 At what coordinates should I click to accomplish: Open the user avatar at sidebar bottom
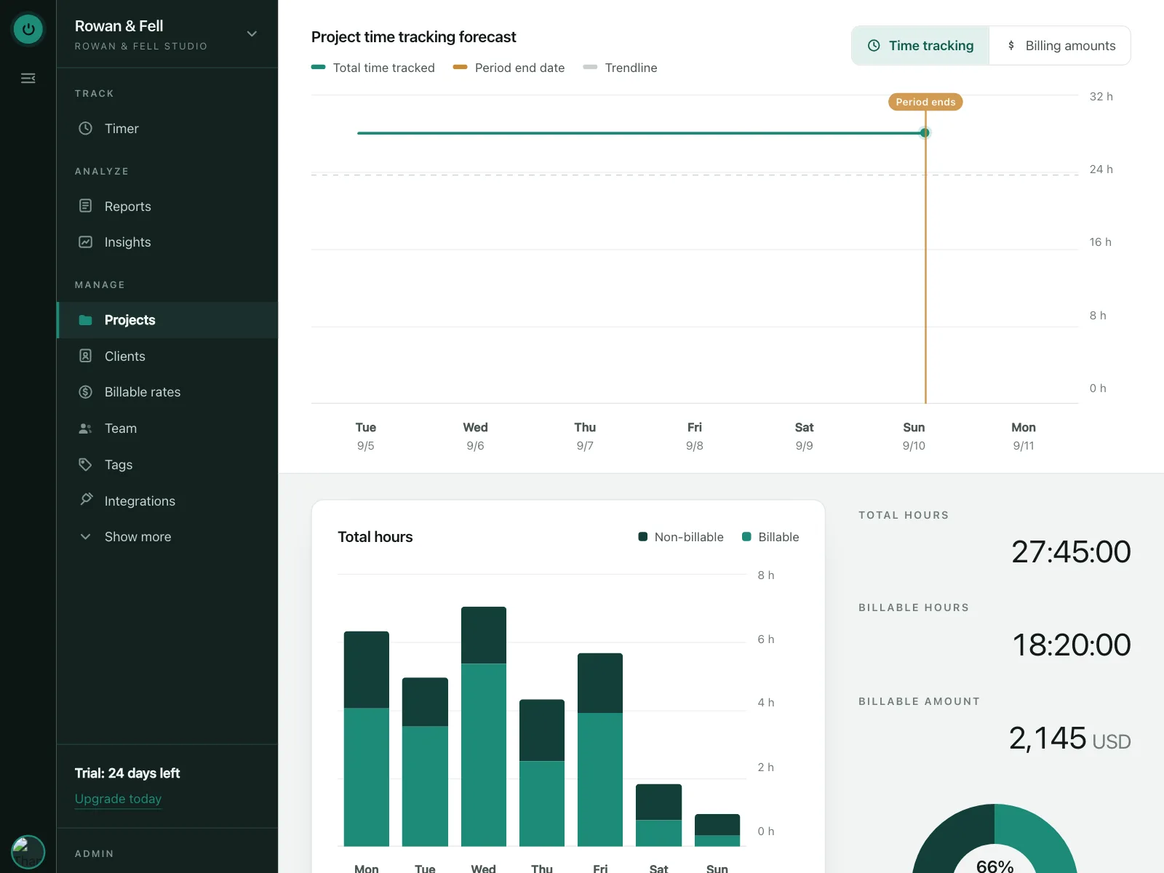(x=28, y=852)
